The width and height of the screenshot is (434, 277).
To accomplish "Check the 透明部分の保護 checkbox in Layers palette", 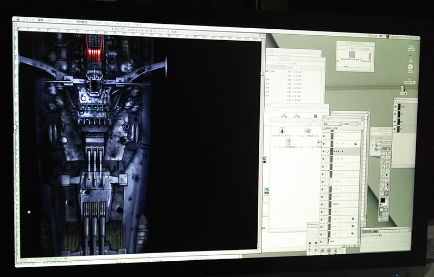I will [x=324, y=128].
